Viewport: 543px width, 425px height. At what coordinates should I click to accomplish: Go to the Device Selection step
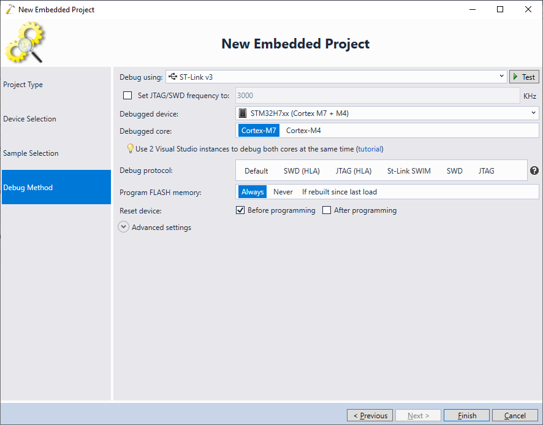pyautogui.click(x=56, y=118)
